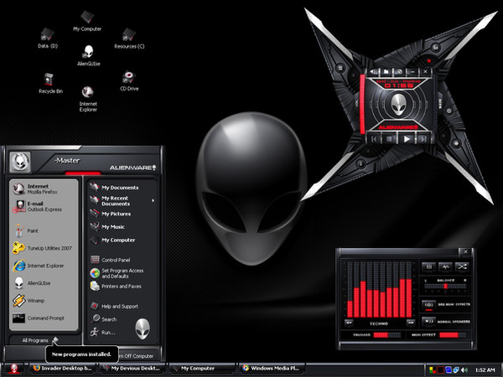The height and width of the screenshot is (377, 503).
Task: Toggle the Normal Speakers button
Action: (x=429, y=321)
